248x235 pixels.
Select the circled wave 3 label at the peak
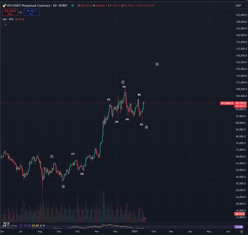[x=123, y=82]
